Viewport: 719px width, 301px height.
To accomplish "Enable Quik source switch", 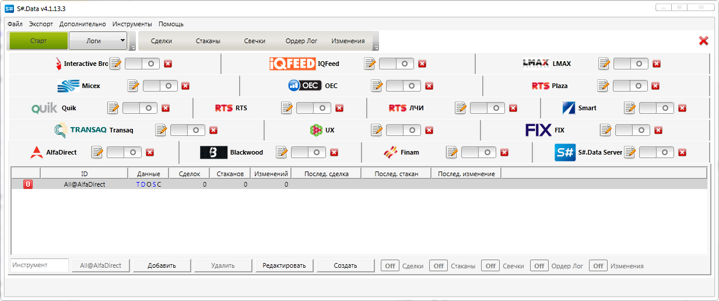I will tap(140, 108).
